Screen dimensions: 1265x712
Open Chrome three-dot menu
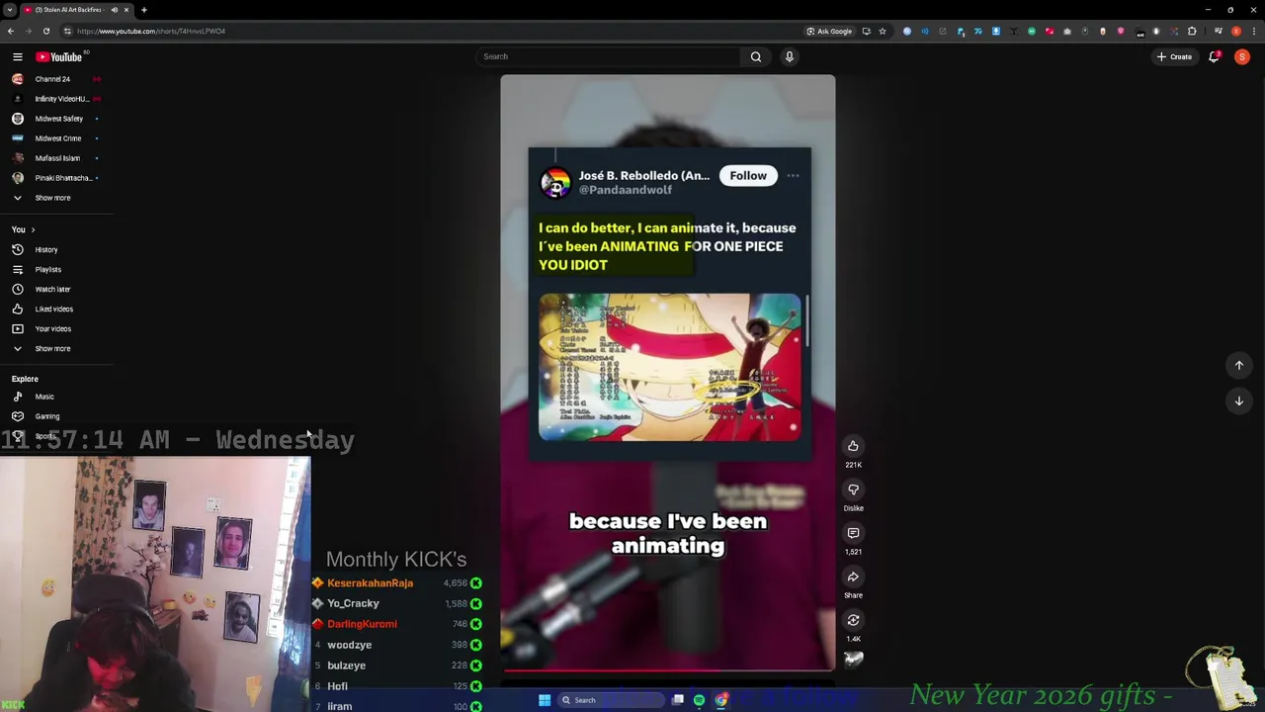(1254, 31)
